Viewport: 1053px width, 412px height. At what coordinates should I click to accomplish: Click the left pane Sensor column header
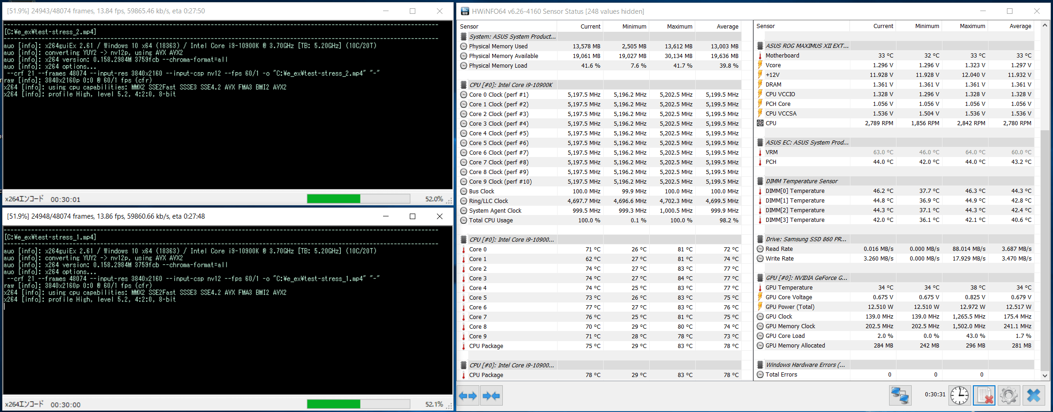(507, 27)
